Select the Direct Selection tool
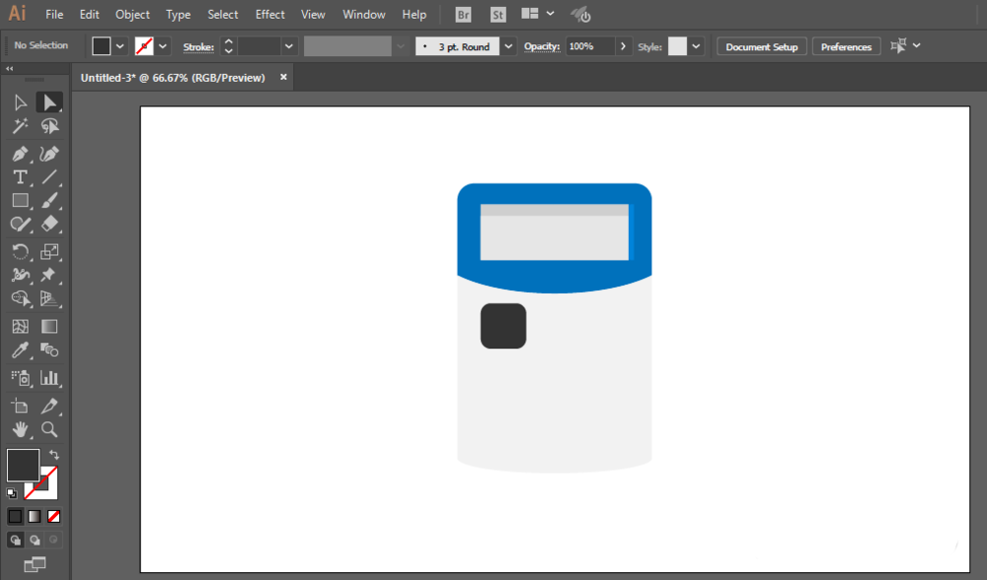Image resolution: width=987 pixels, height=580 pixels. (49, 103)
